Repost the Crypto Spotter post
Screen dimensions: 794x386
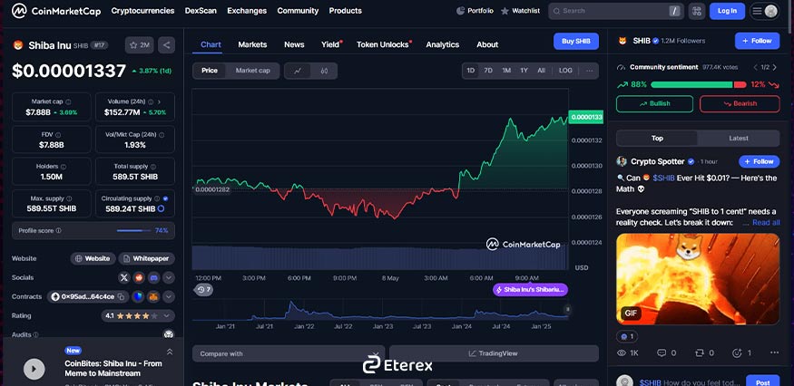(699, 352)
